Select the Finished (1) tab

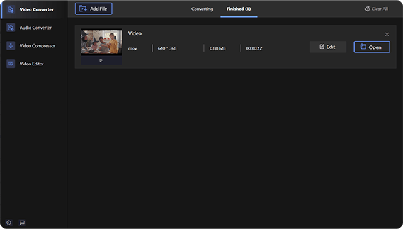tap(239, 9)
